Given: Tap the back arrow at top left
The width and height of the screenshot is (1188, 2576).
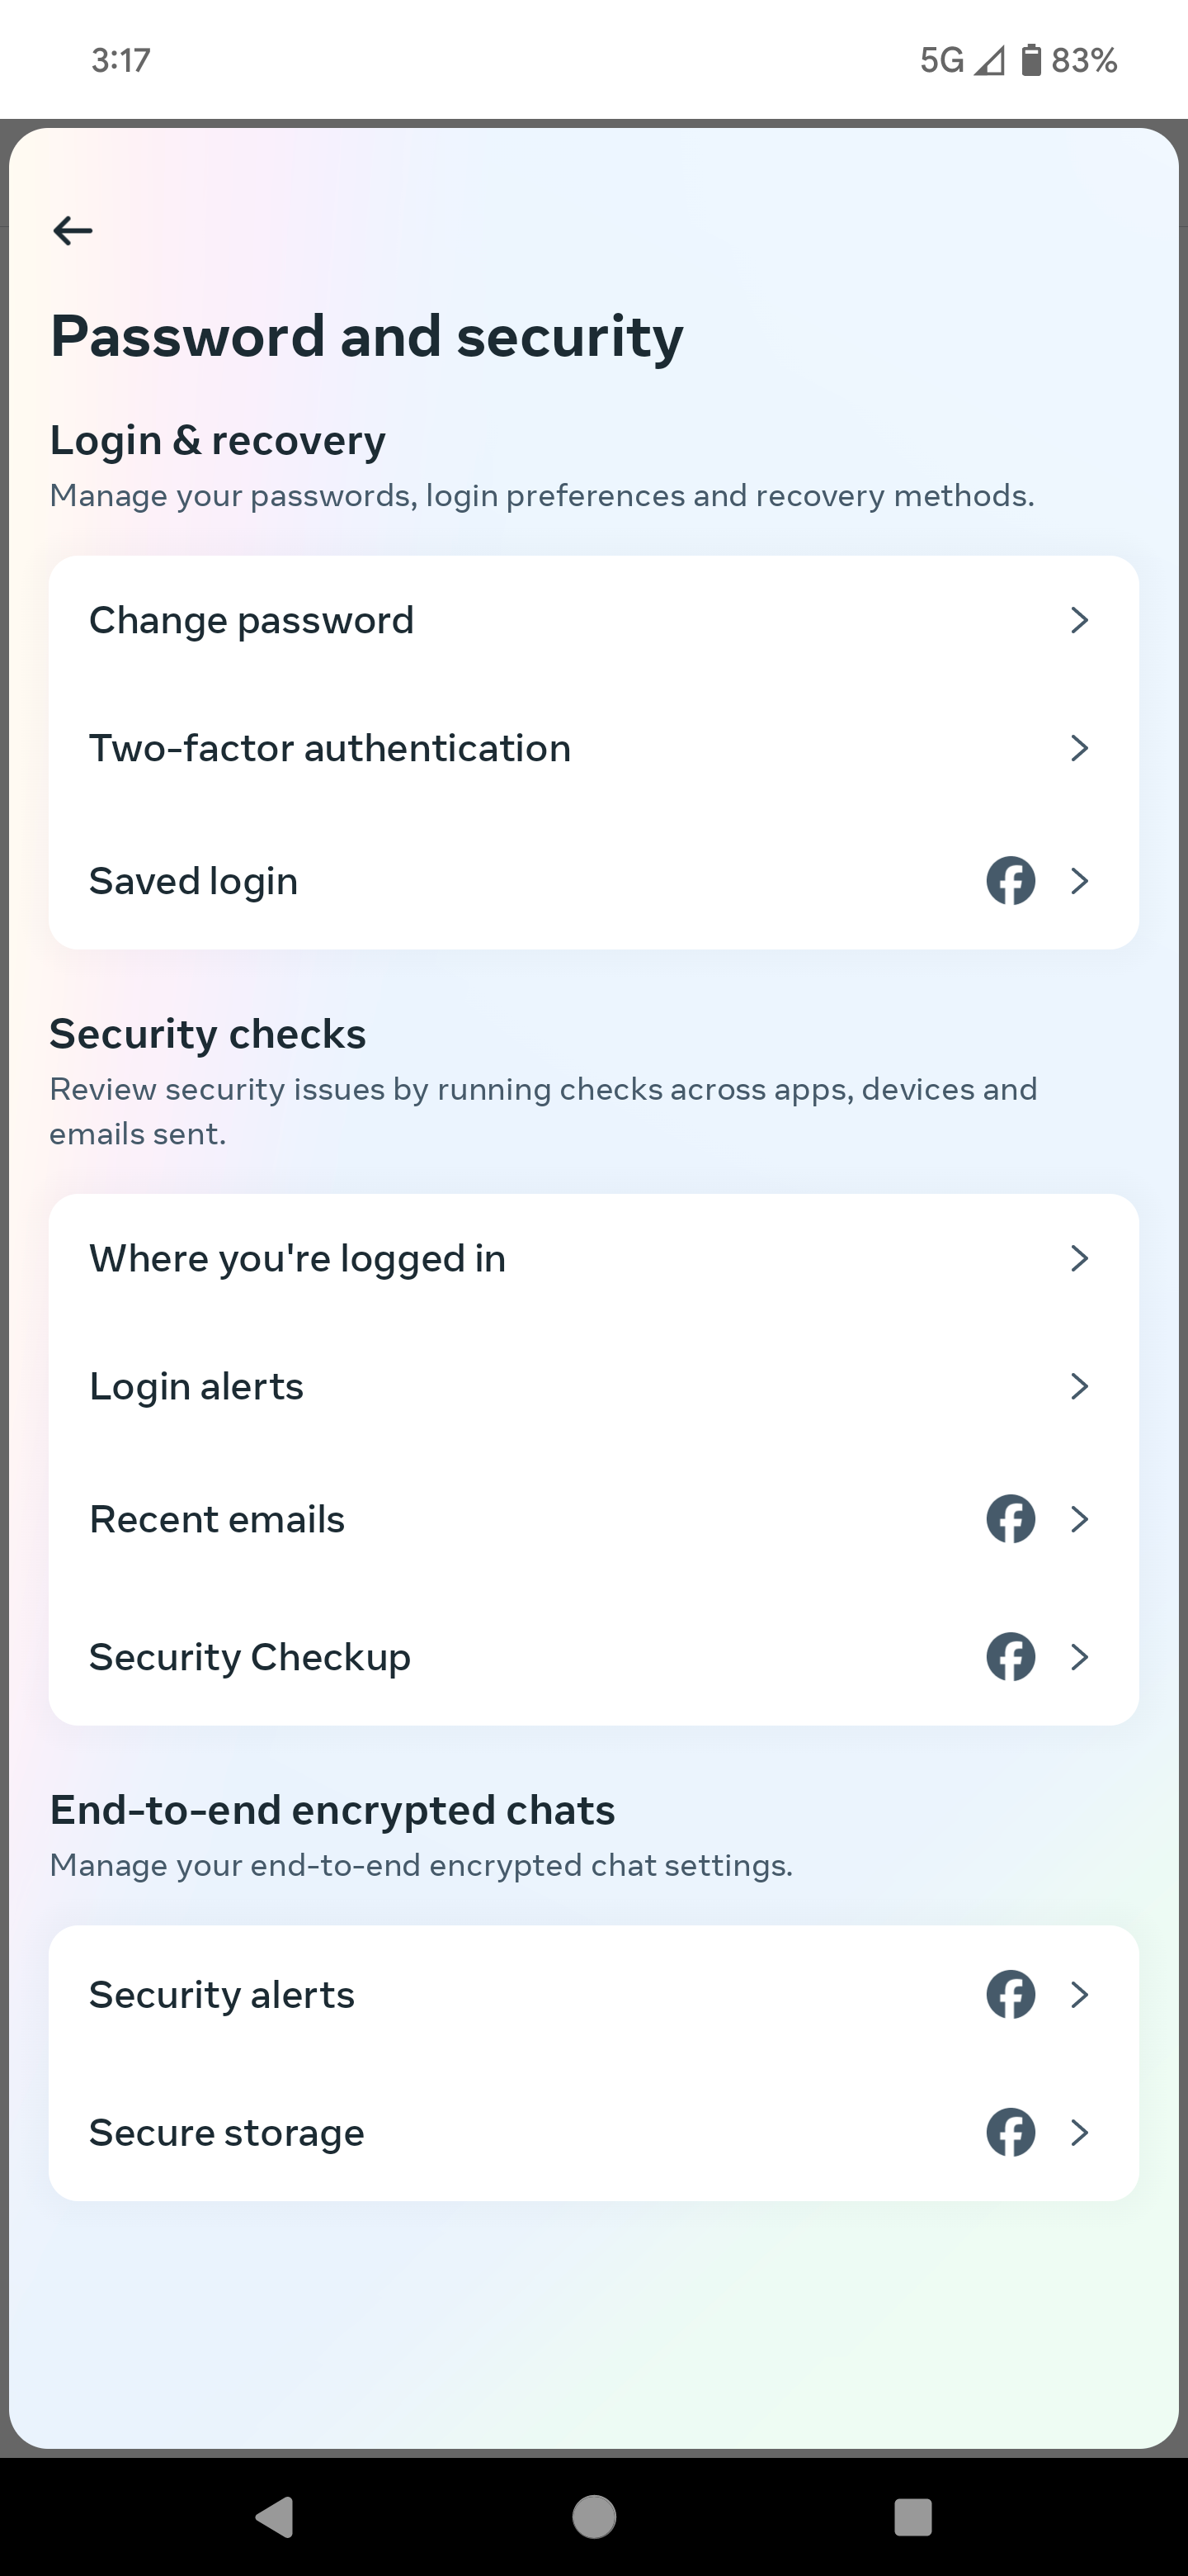Looking at the screenshot, I should (x=72, y=230).
